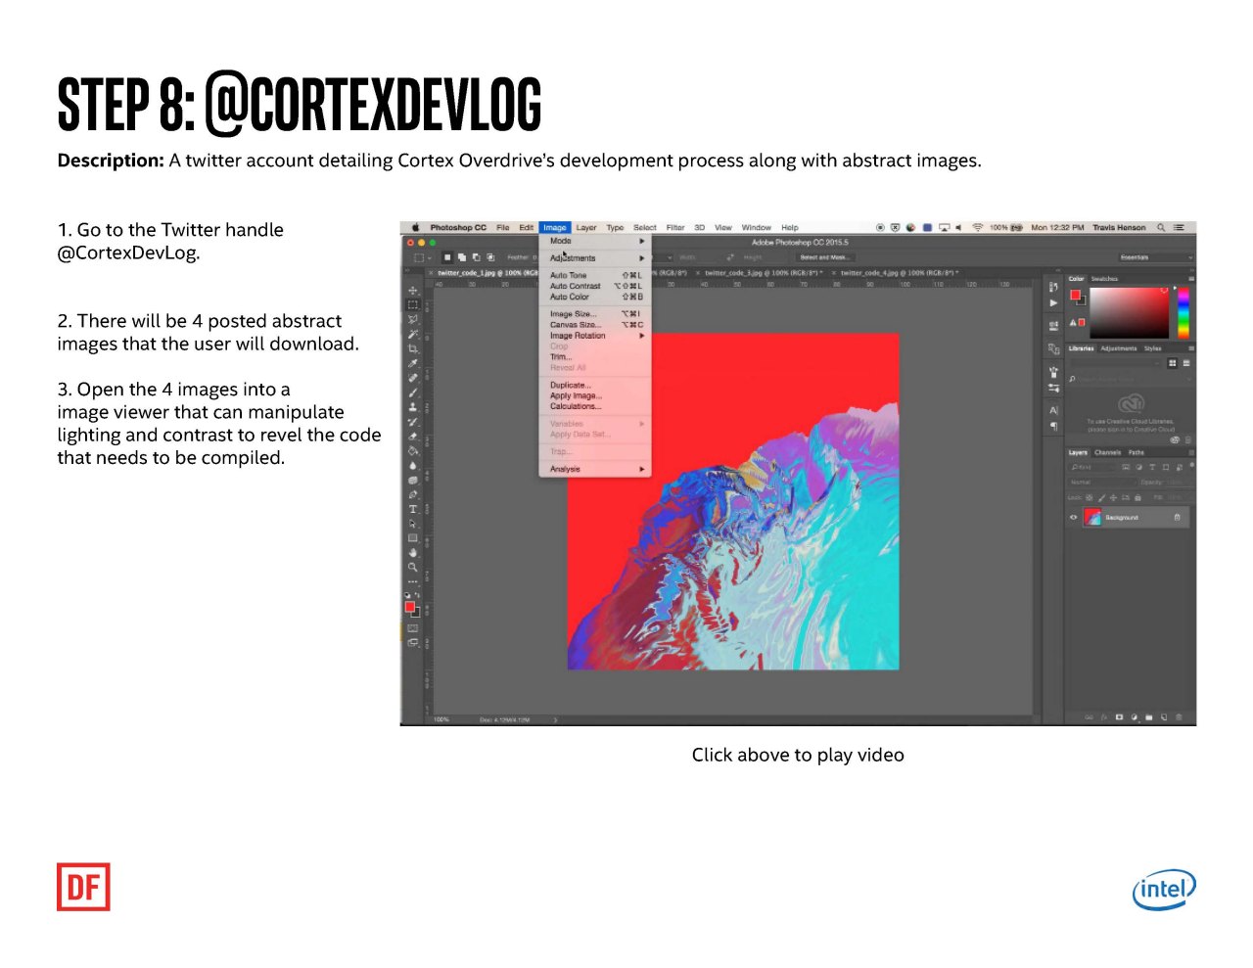Screen dimensions: 1253x968
Task: Select the History Brush tool
Action: pyautogui.click(x=413, y=422)
